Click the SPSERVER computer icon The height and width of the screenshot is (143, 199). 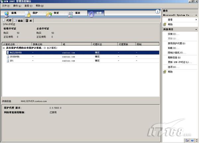pos(8,57)
